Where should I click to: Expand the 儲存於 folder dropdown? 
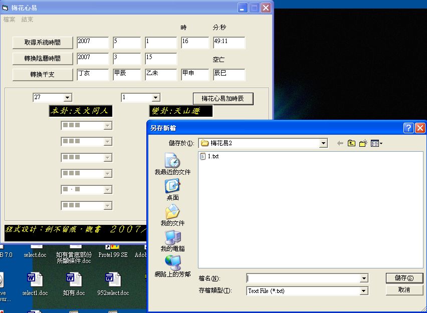click(x=323, y=144)
